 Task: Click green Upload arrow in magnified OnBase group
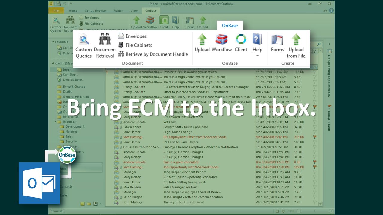coord(202,39)
